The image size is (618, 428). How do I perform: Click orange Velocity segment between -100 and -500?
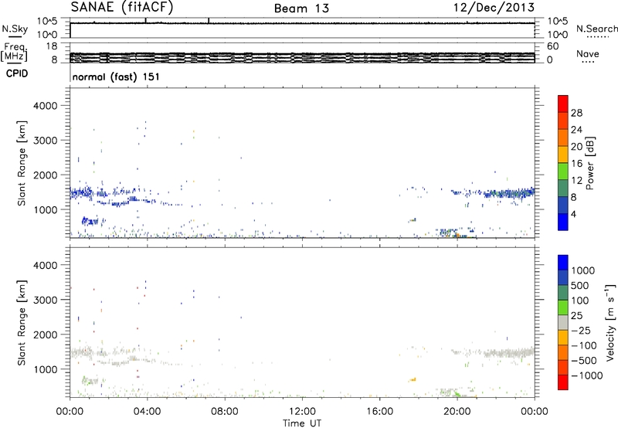(563, 352)
